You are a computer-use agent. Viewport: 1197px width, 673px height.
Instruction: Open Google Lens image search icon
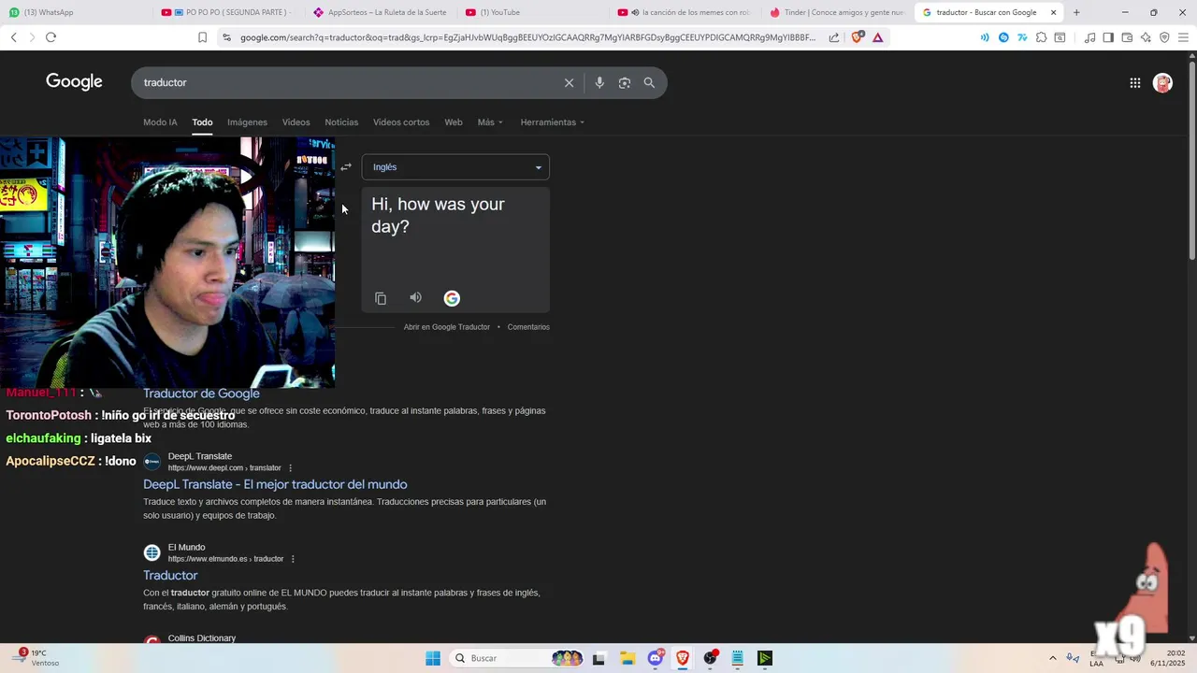625,82
